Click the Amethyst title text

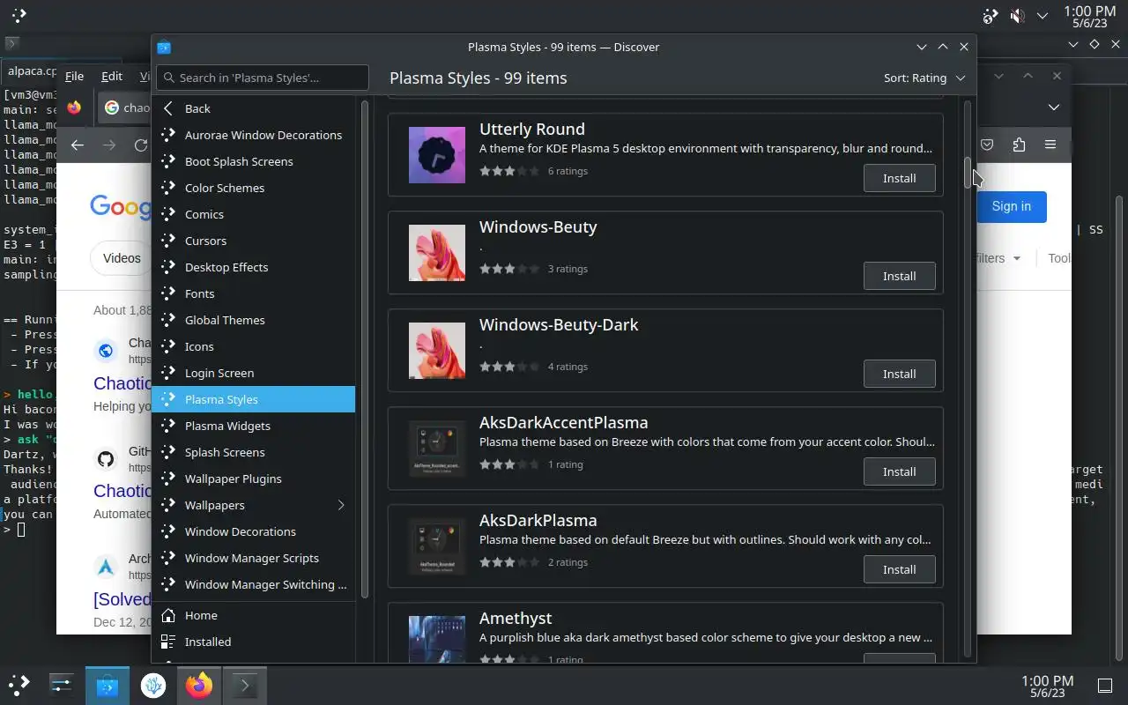click(516, 619)
